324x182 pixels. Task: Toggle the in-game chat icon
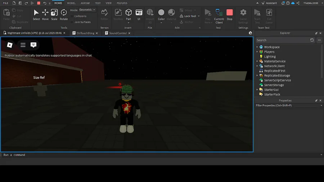(x=33, y=45)
